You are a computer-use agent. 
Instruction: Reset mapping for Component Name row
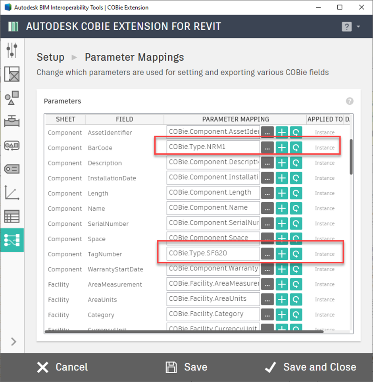pos(296,208)
